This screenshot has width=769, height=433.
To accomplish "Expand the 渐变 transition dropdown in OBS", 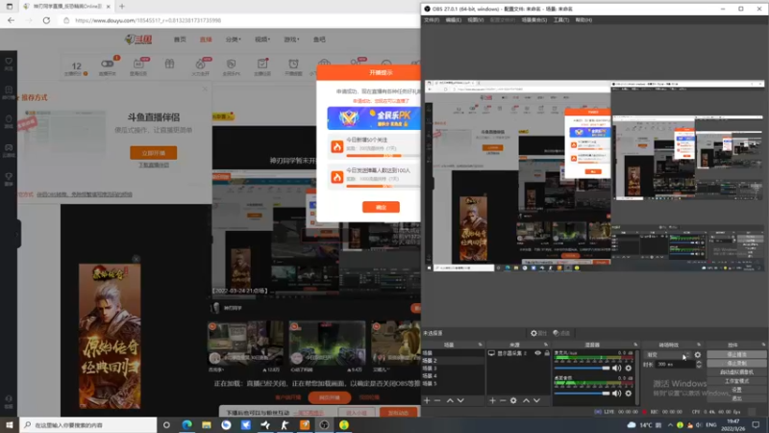I will (667, 354).
